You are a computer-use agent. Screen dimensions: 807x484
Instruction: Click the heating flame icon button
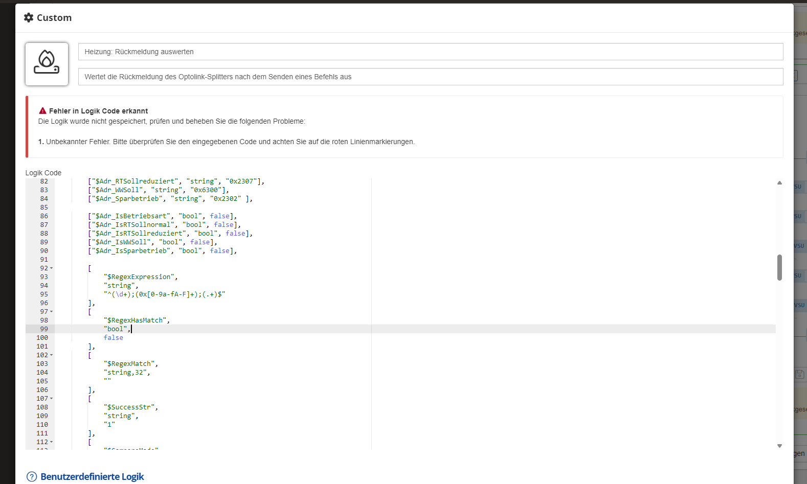[47, 64]
